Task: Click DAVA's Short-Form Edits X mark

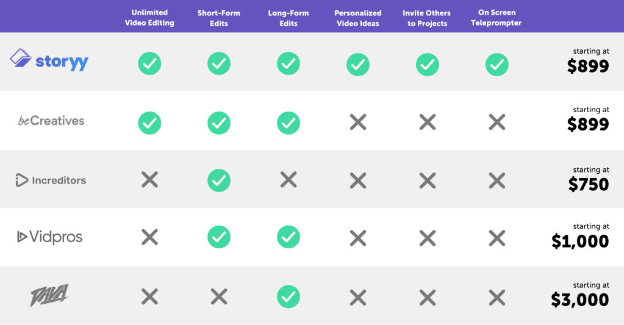Action: point(219,296)
